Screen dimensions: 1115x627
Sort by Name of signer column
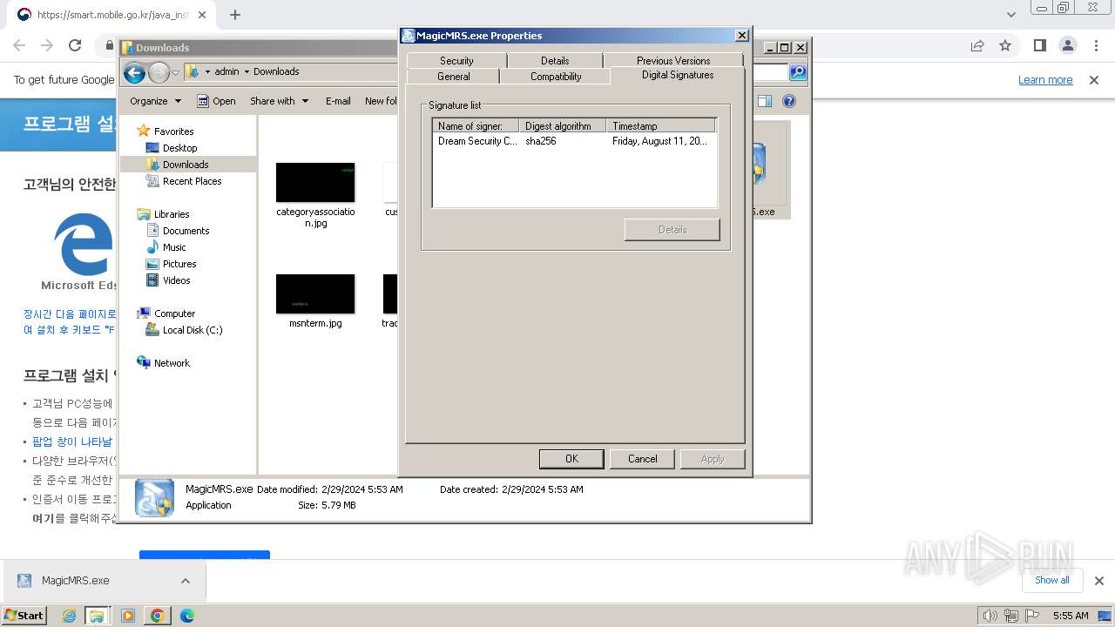tap(476, 125)
